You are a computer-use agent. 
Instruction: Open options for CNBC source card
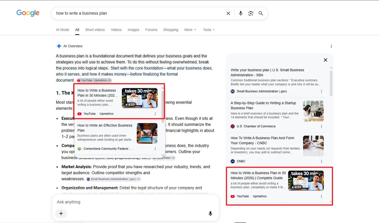pos(322,161)
